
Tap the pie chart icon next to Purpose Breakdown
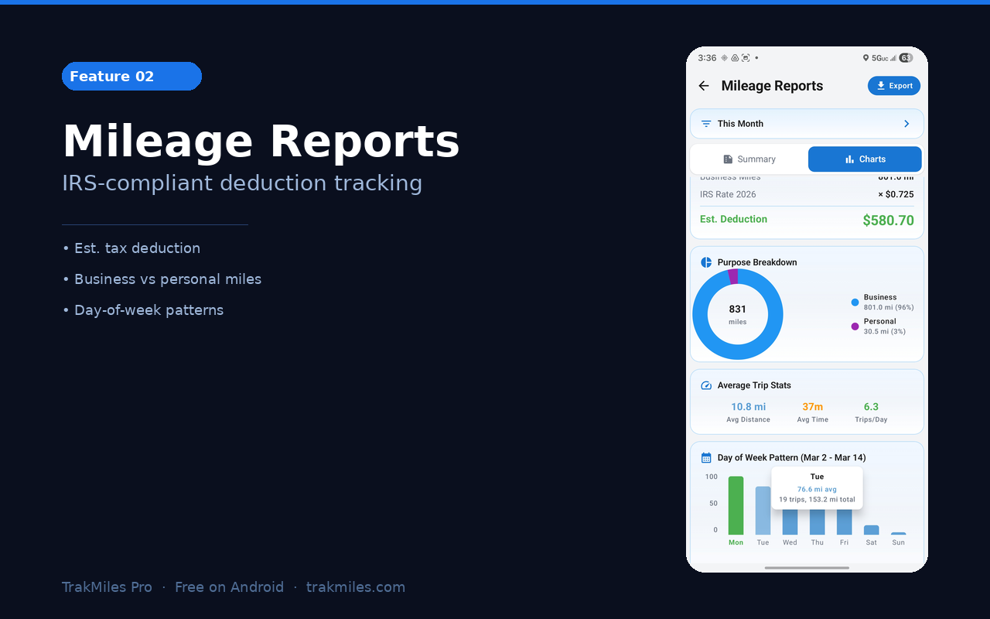coord(705,262)
